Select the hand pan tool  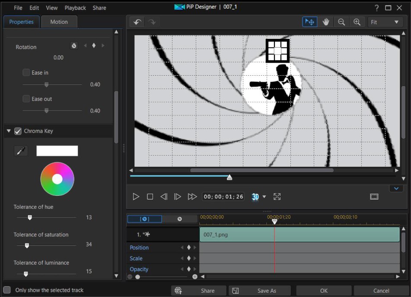(326, 22)
